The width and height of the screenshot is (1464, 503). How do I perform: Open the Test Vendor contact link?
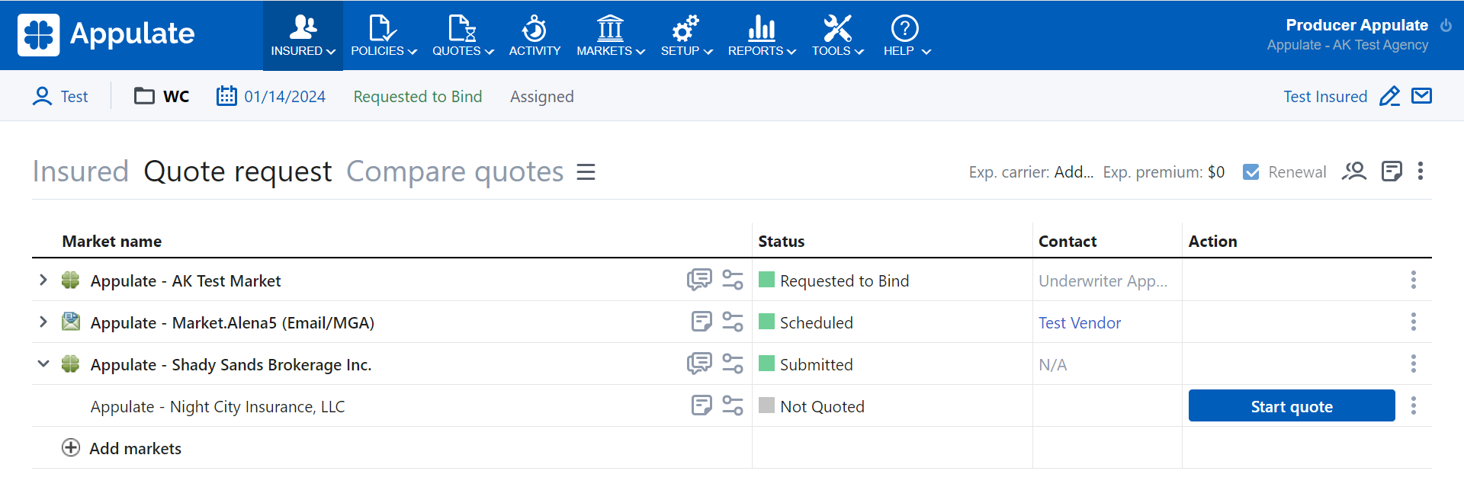1079,323
